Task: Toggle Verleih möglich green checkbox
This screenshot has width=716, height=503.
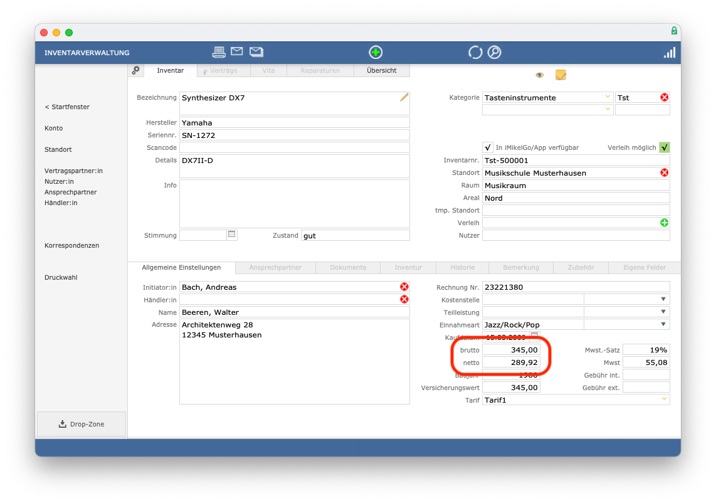Action: click(x=665, y=147)
